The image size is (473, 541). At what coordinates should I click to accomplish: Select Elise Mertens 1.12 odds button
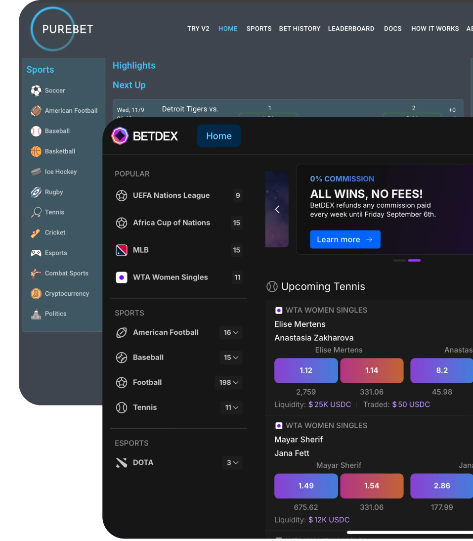306,370
